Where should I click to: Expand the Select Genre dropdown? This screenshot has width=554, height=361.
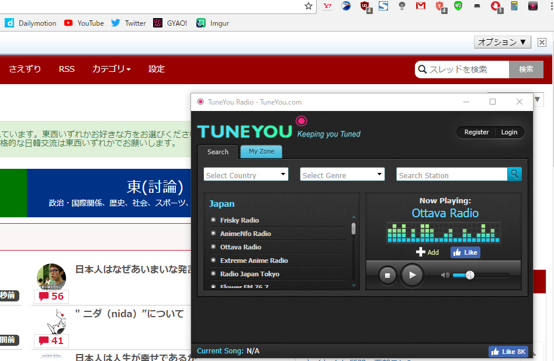(x=342, y=175)
